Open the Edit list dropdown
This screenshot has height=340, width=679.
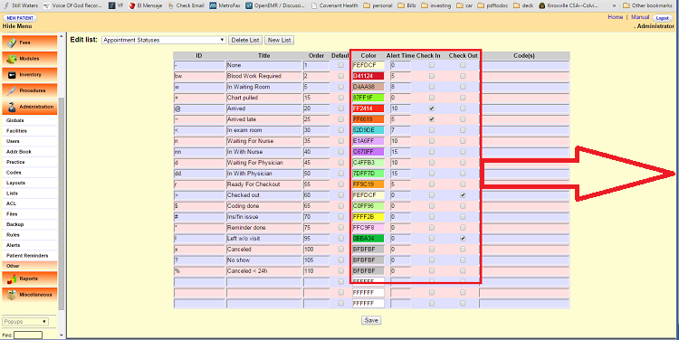164,40
